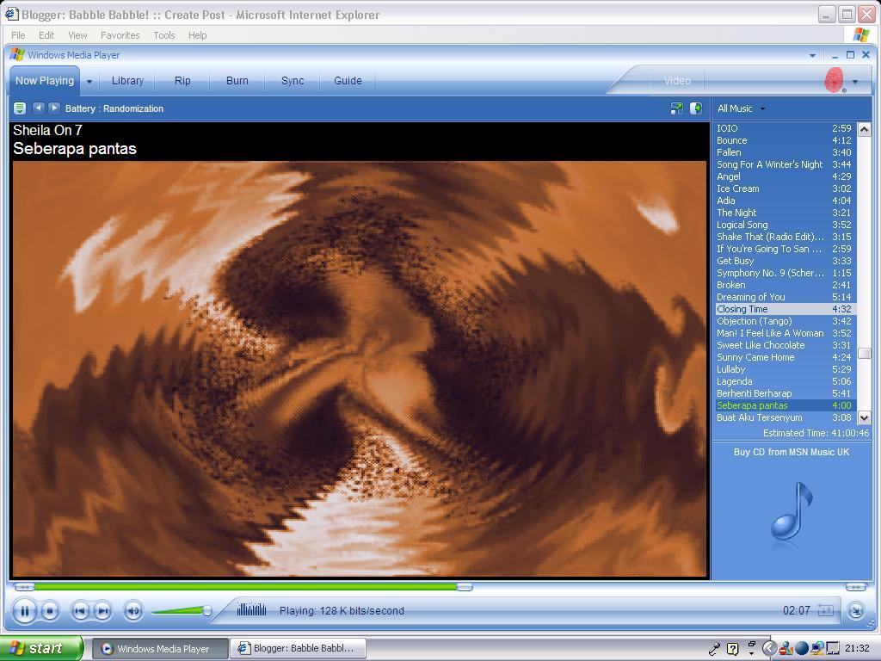
Task: Click the microphone icon in the language bar
Action: pos(714,649)
